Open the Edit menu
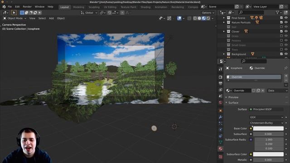The image size is (290, 163). 17,7
